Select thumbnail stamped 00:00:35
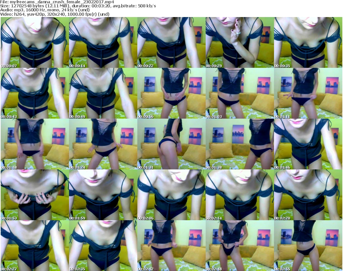 pyautogui.click(x=308, y=42)
